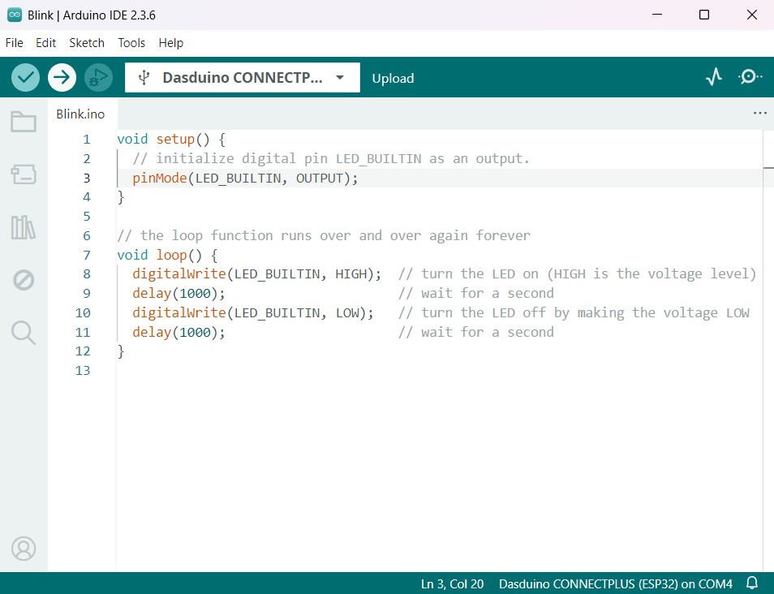
Task: Open the Search sidebar panel
Action: point(24,332)
